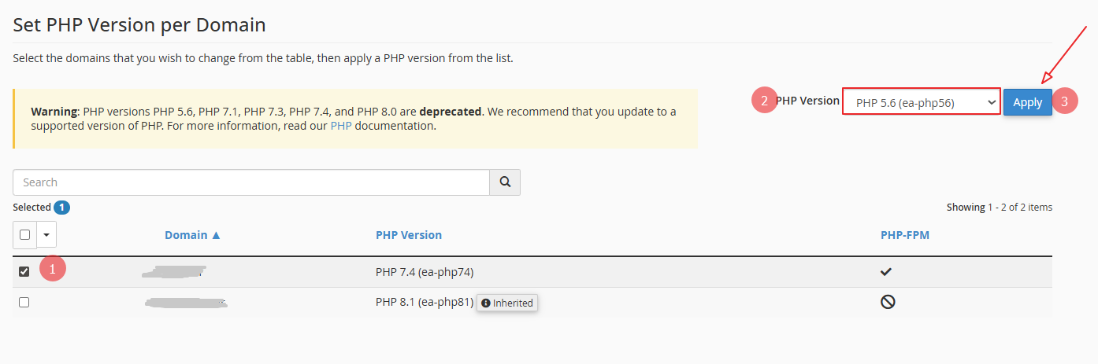The height and width of the screenshot is (364, 1098).
Task: Expand the caret beside the select-all checkbox
Action: (x=46, y=234)
